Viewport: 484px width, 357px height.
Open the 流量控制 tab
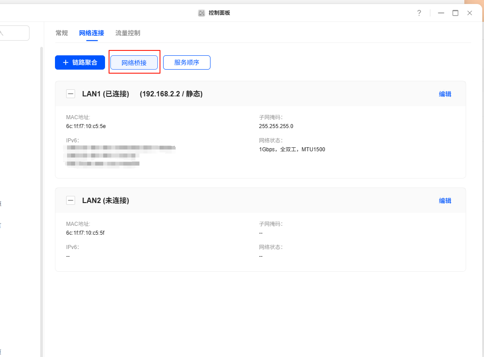pyautogui.click(x=128, y=33)
